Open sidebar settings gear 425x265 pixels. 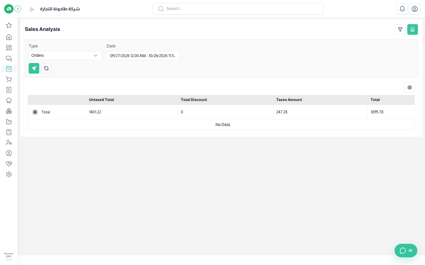9,174
